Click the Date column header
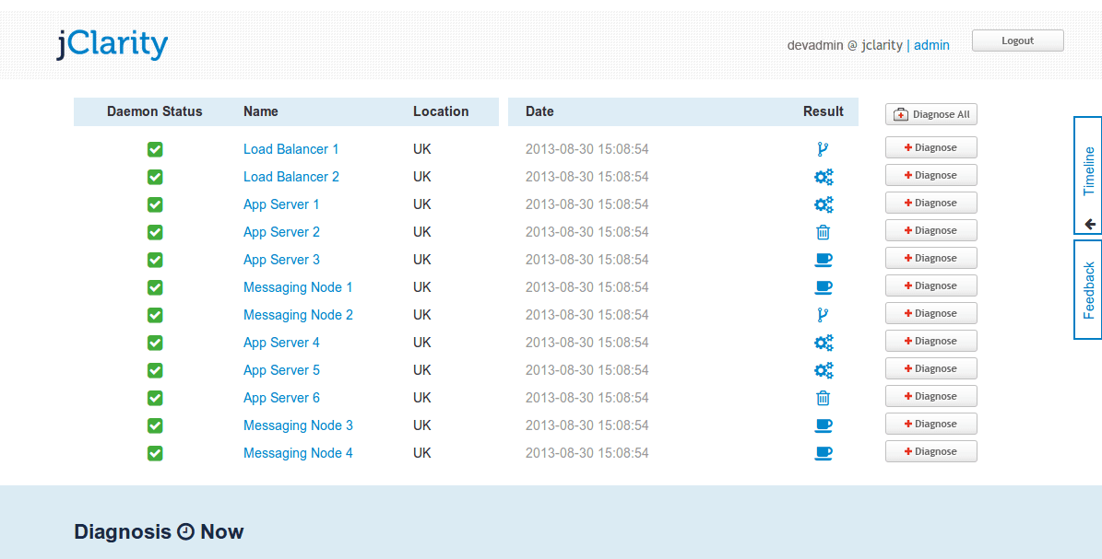 (539, 111)
